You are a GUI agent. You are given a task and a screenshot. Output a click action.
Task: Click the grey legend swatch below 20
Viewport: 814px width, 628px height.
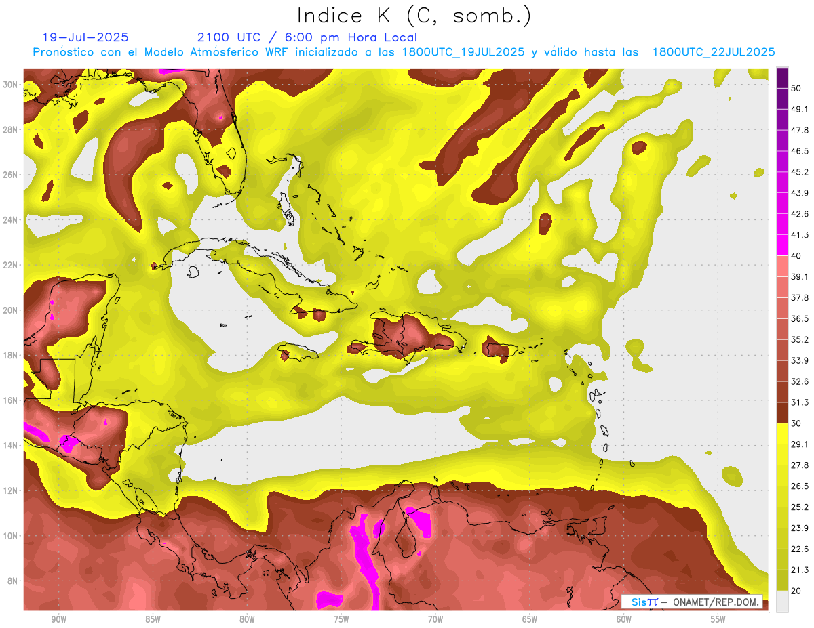pyautogui.click(x=782, y=601)
